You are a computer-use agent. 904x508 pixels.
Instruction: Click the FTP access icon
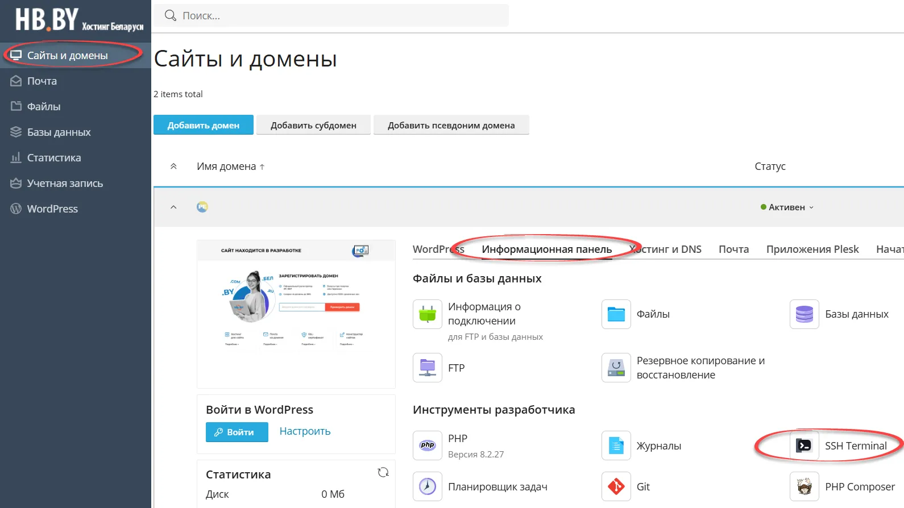tap(428, 368)
